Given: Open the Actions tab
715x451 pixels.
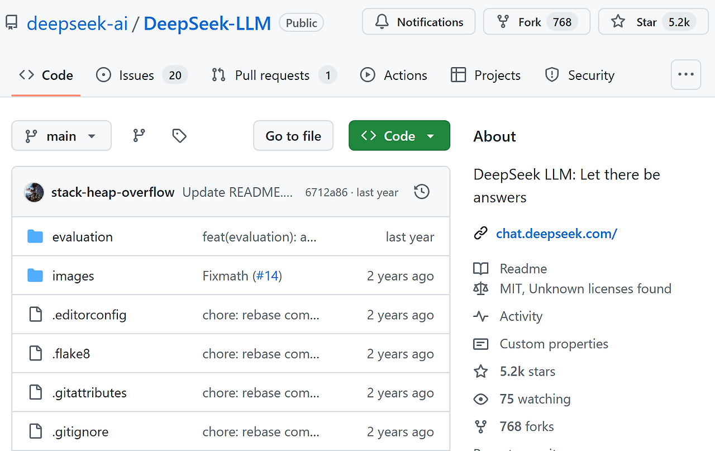Looking at the screenshot, I should tap(394, 75).
